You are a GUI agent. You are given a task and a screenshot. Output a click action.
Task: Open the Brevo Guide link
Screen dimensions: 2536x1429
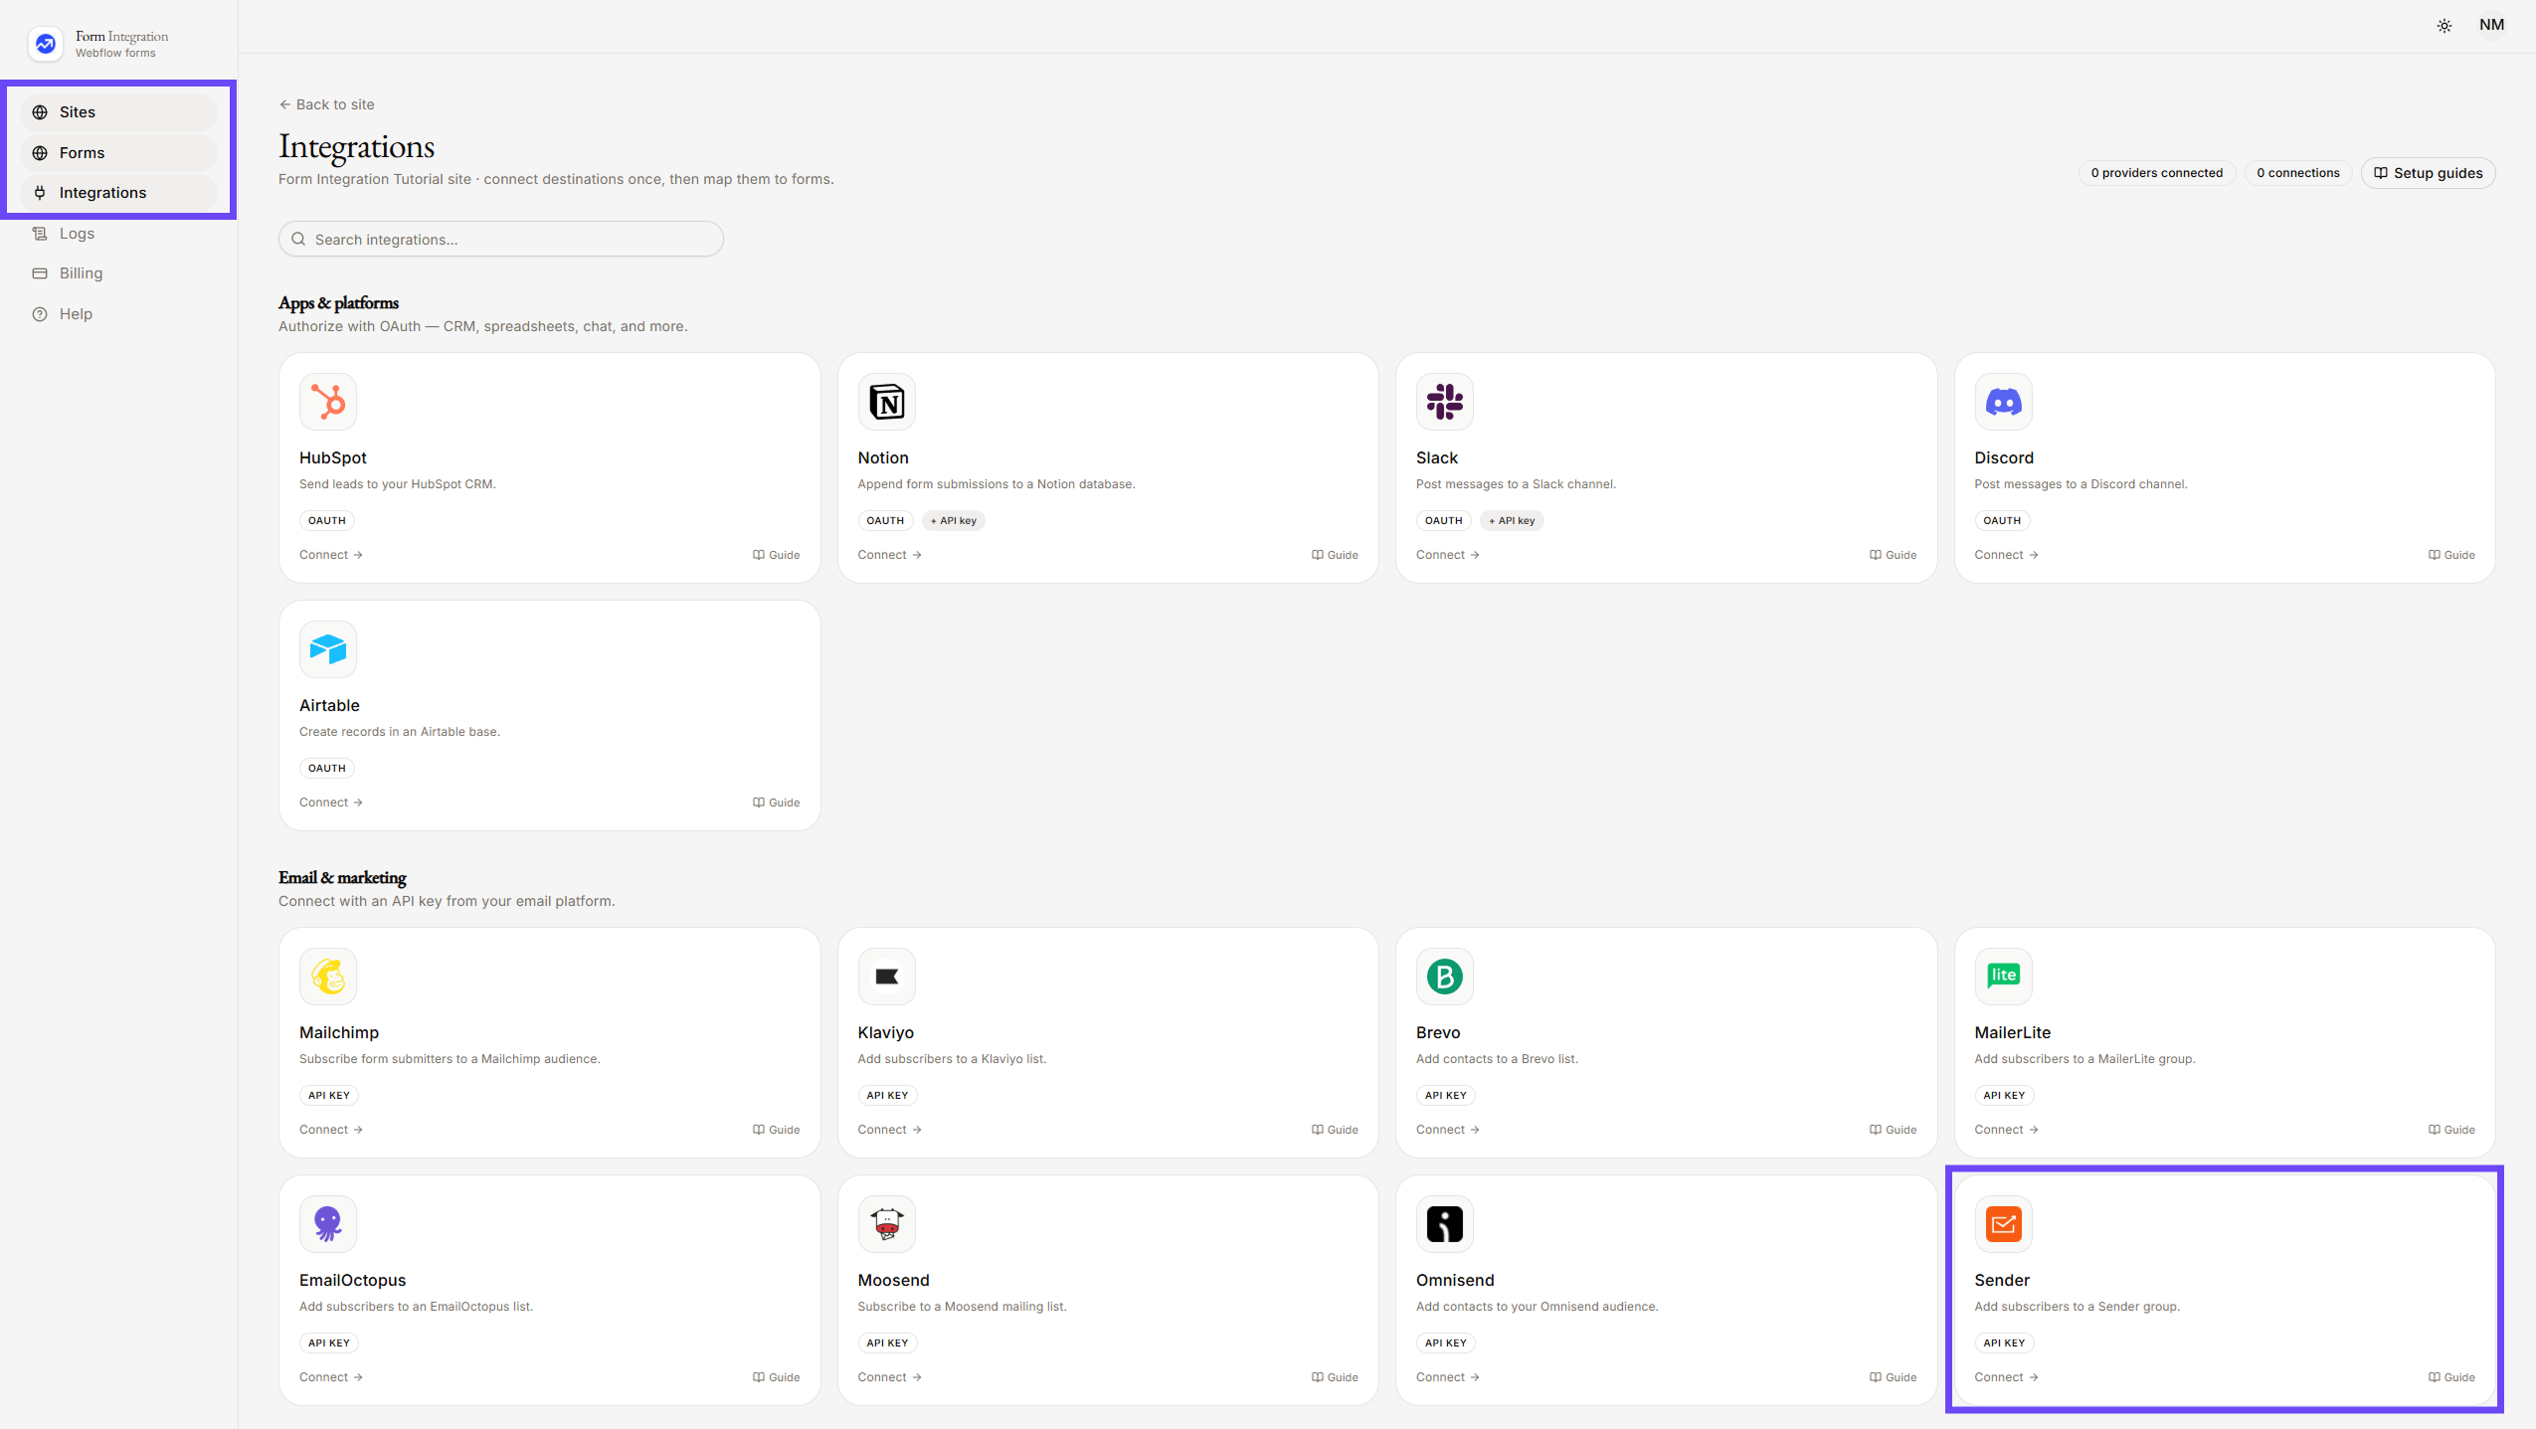(x=1893, y=1130)
